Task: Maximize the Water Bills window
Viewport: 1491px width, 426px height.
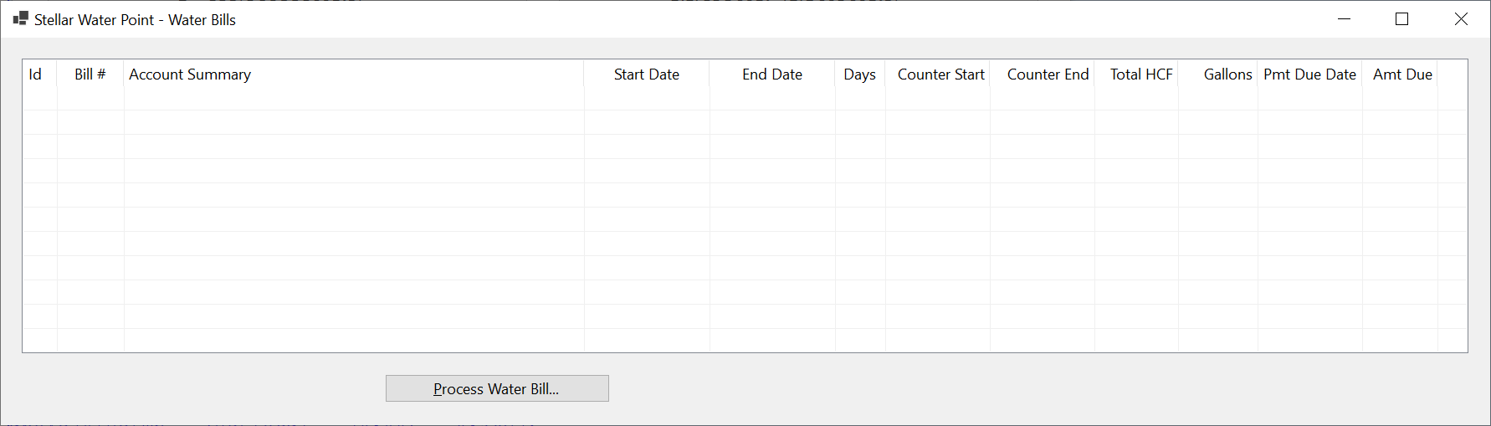Action: (1402, 18)
